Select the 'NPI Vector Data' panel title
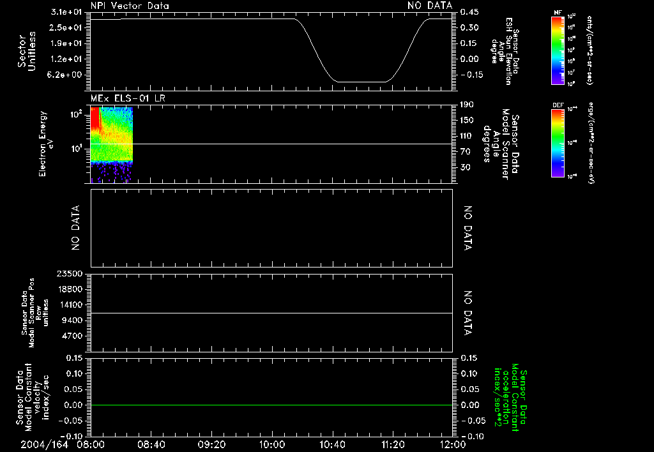The height and width of the screenshot is (452, 654). point(130,6)
